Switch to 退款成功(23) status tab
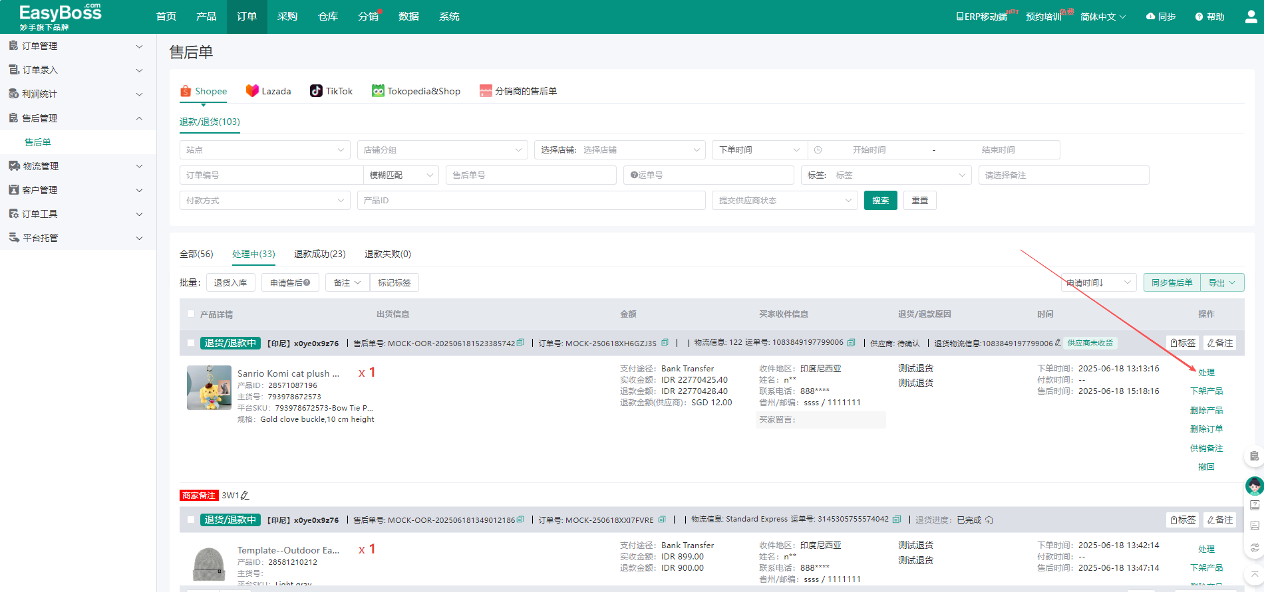Viewport: 1264px width, 592px height. [320, 254]
